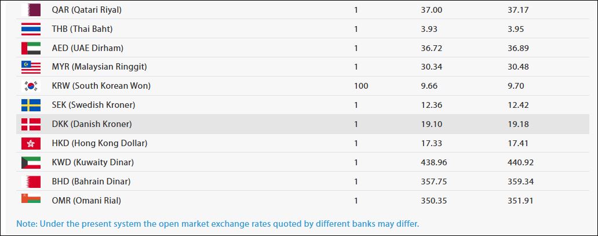Click the Thailand flag icon
Image resolution: width=598 pixels, height=236 pixels.
pyautogui.click(x=31, y=29)
